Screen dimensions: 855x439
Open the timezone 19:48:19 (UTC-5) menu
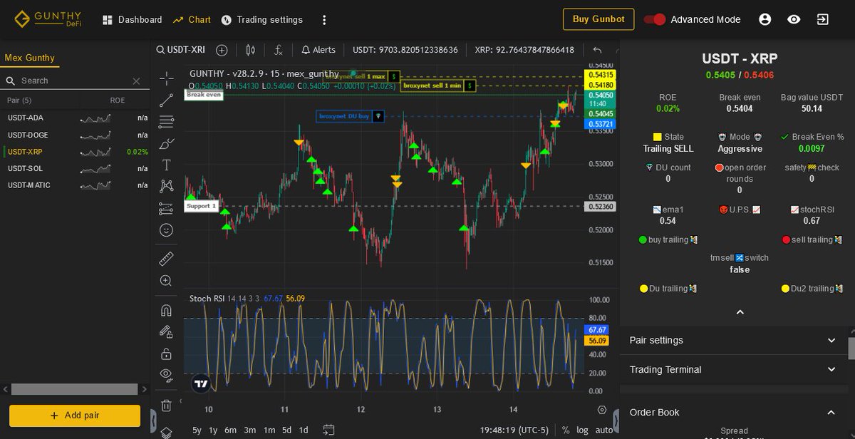[x=516, y=430]
